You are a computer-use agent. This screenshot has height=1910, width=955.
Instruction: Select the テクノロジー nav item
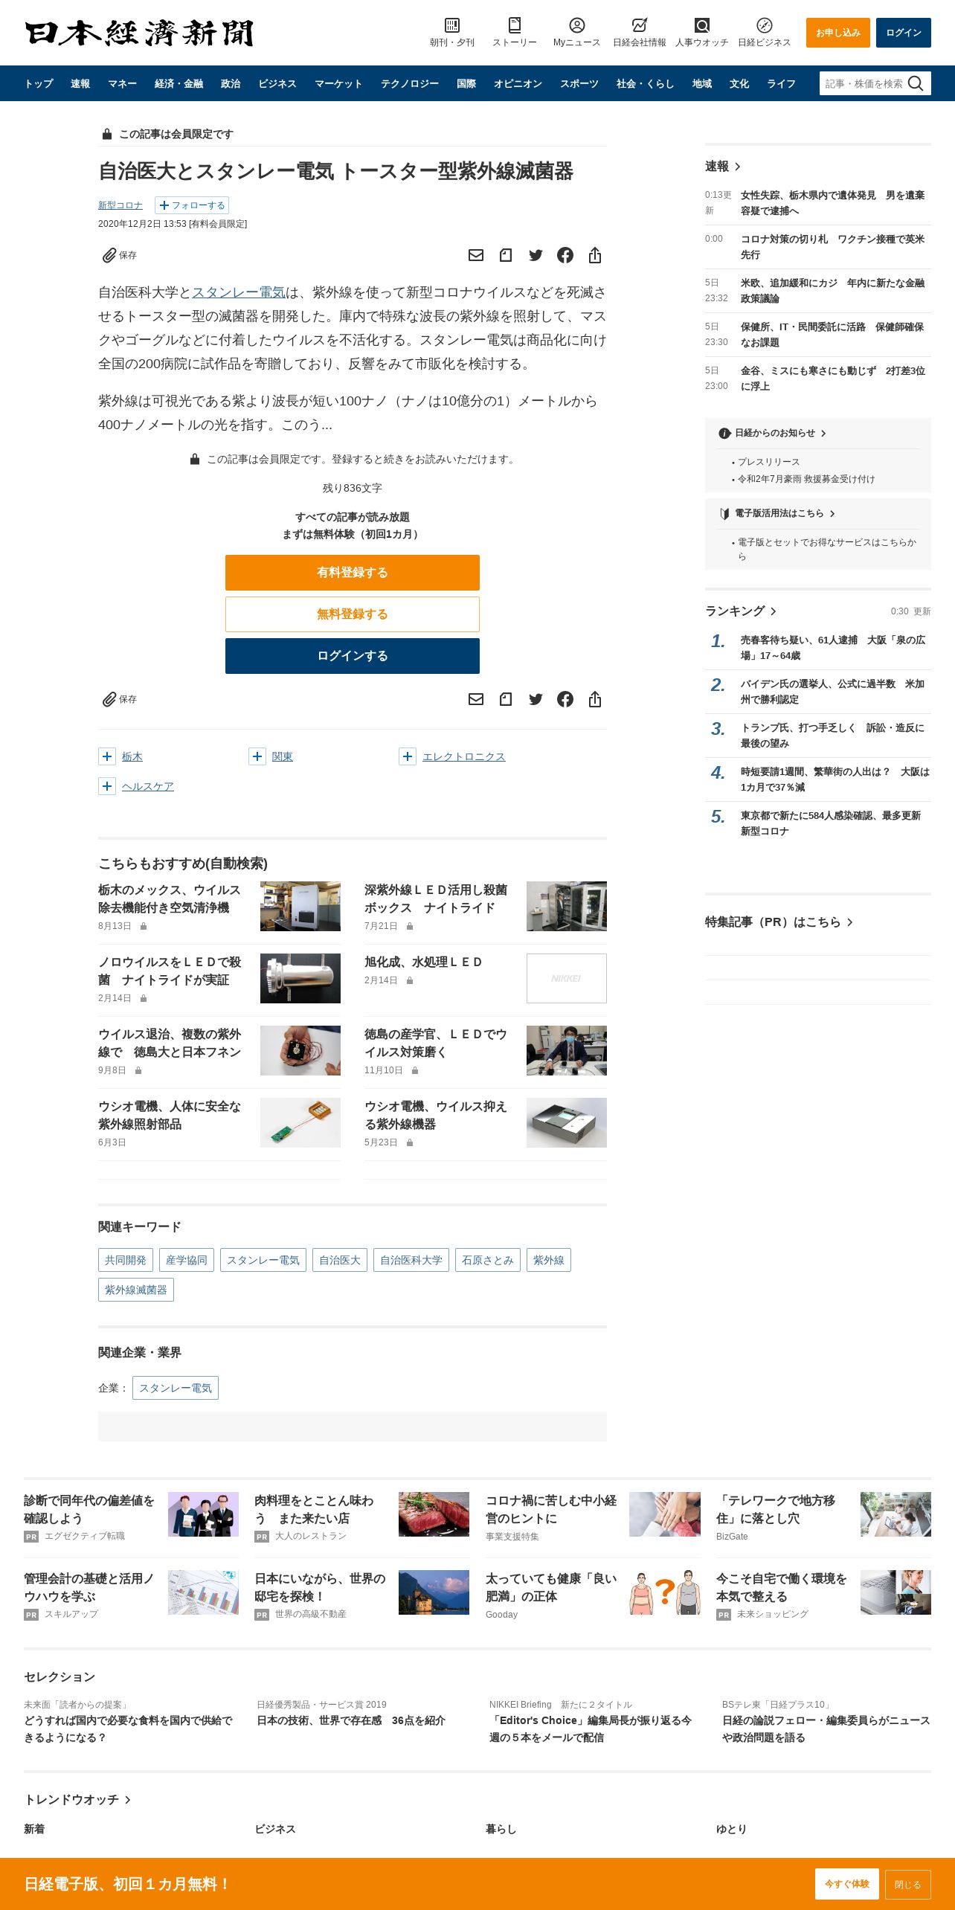pos(410,83)
